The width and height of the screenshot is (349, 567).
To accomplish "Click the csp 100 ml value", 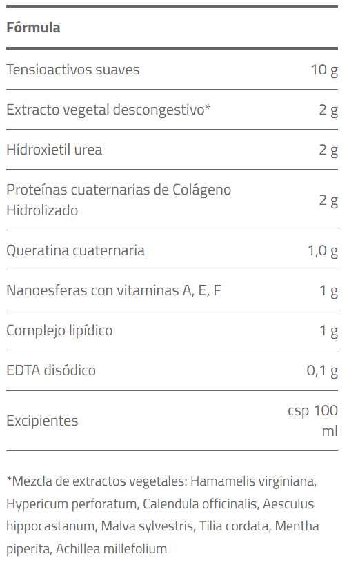I will pos(313,421).
